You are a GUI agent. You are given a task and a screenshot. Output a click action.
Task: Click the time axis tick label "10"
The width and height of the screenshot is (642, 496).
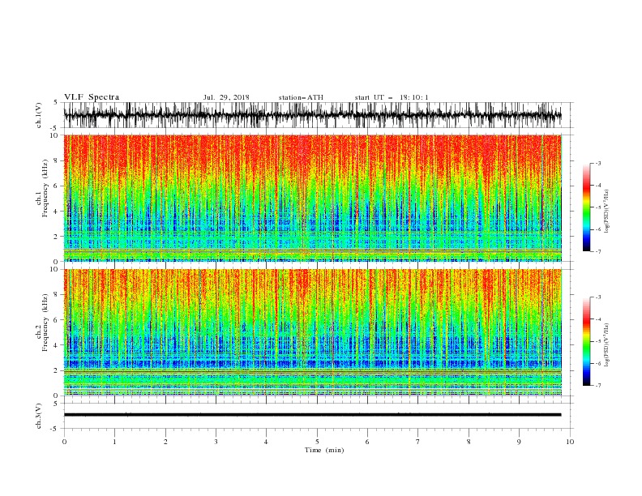pyautogui.click(x=570, y=442)
